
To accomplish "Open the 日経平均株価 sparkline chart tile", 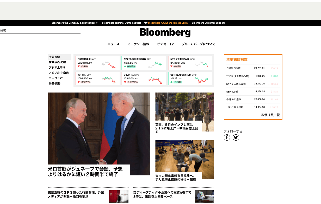I will [97, 63].
